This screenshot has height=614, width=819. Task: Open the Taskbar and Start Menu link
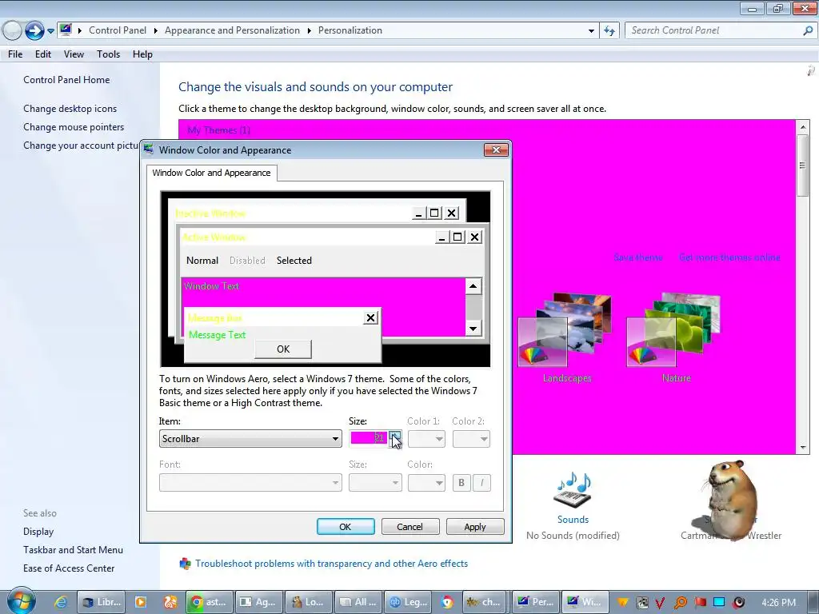[73, 550]
